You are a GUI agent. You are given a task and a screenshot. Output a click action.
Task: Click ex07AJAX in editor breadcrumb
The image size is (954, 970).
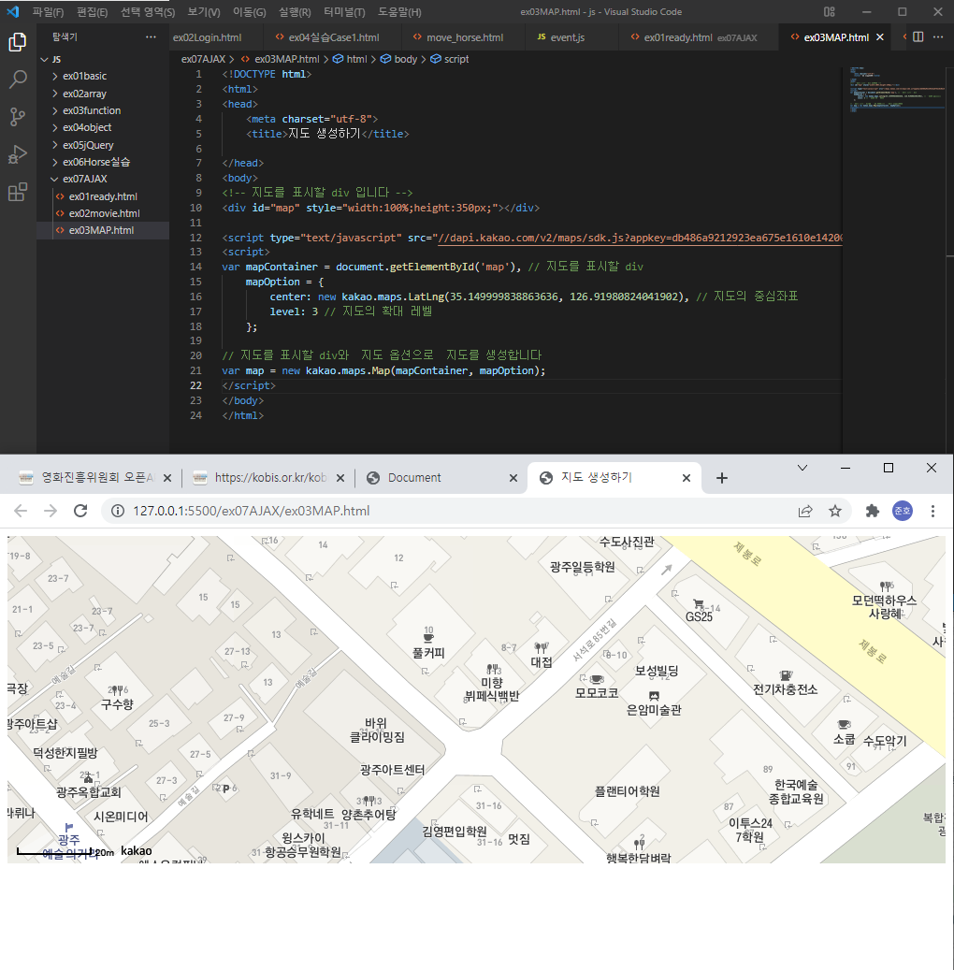[x=203, y=59]
